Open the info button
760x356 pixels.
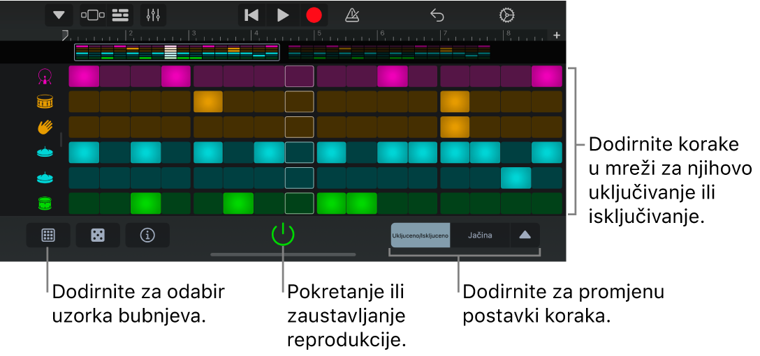147,235
